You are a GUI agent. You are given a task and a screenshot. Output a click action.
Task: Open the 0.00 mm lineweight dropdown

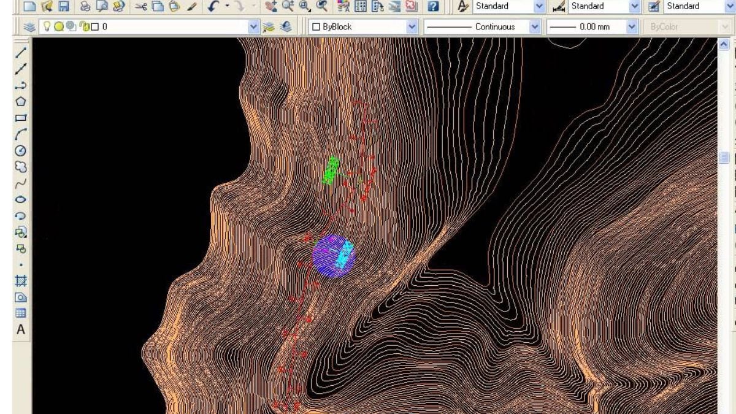(632, 27)
